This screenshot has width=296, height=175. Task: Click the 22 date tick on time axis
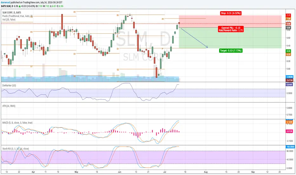coord(19,172)
